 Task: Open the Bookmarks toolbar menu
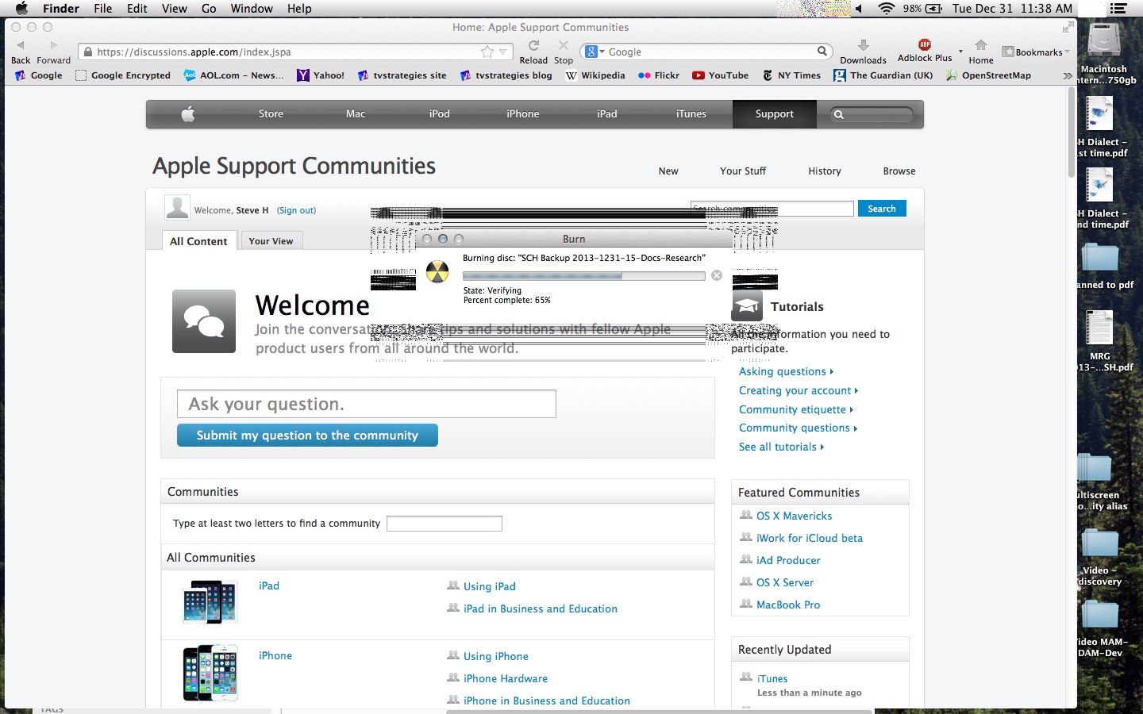pos(1036,52)
